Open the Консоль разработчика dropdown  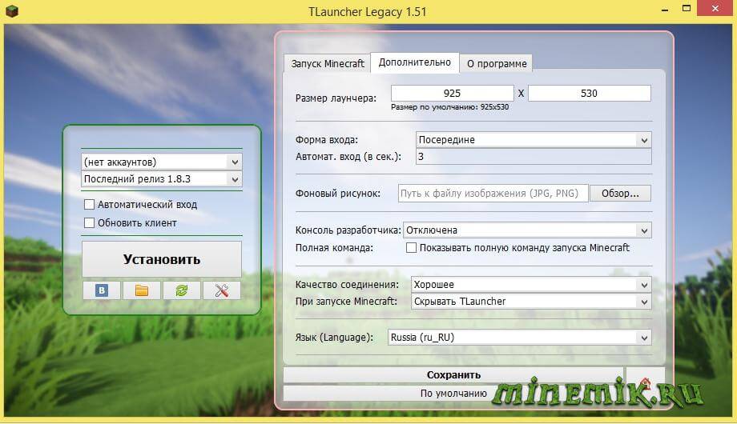coord(527,230)
